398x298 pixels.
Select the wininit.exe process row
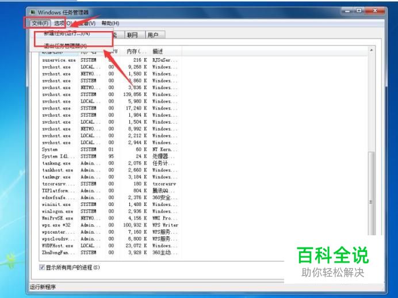click(x=110, y=204)
